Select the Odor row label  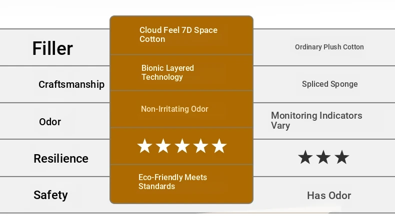click(x=50, y=122)
